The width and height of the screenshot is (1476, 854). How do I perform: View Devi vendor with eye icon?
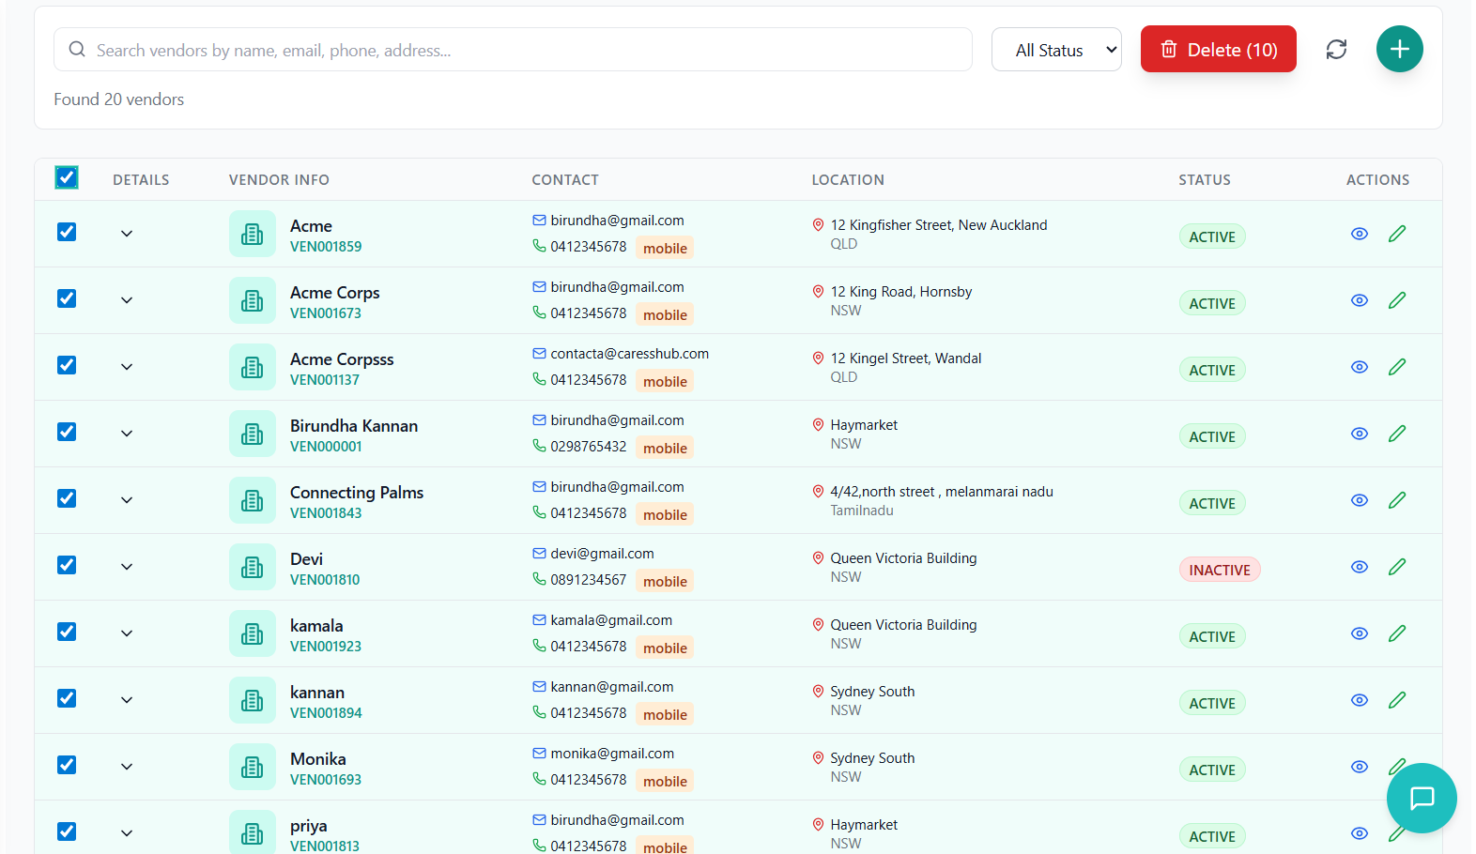(1359, 567)
